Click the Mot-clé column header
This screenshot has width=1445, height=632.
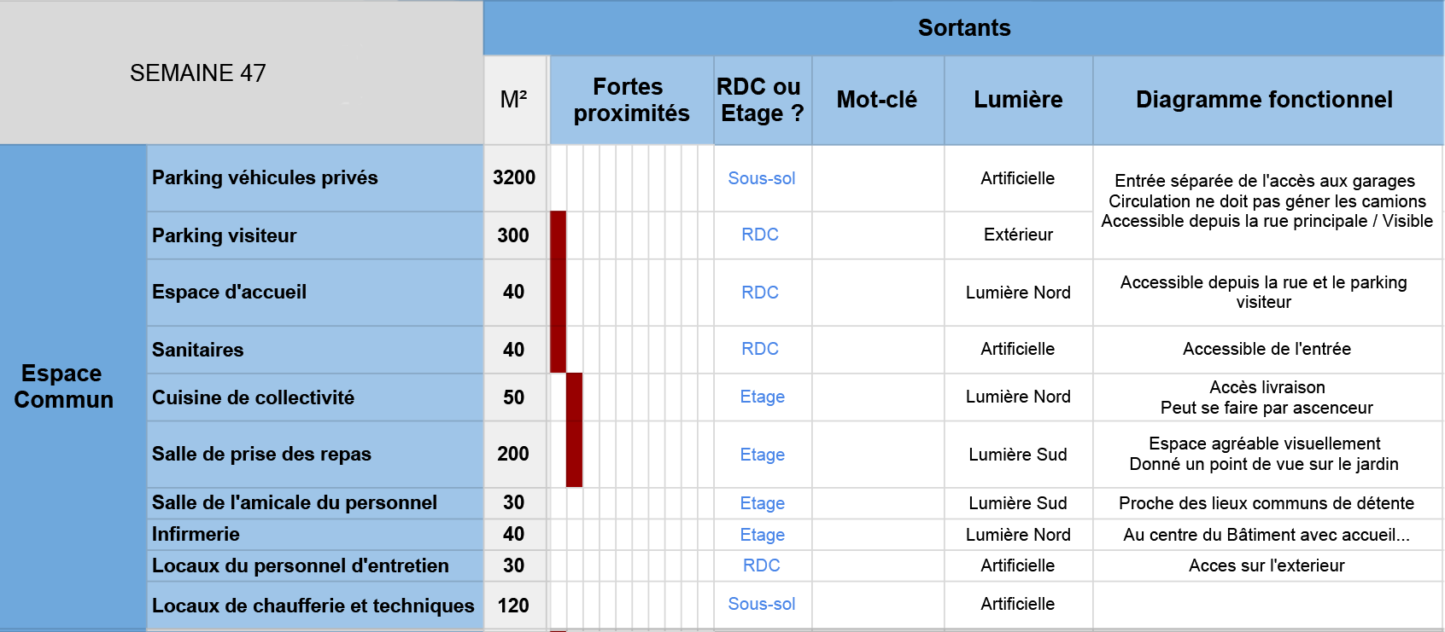pos(877,100)
